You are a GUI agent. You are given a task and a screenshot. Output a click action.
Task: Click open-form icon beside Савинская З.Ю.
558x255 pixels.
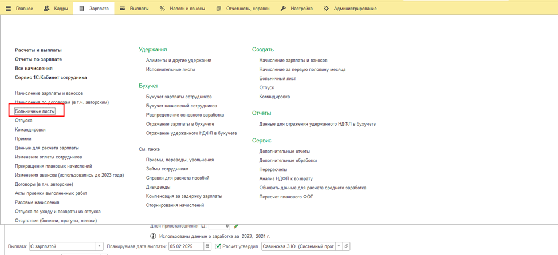coord(346,246)
